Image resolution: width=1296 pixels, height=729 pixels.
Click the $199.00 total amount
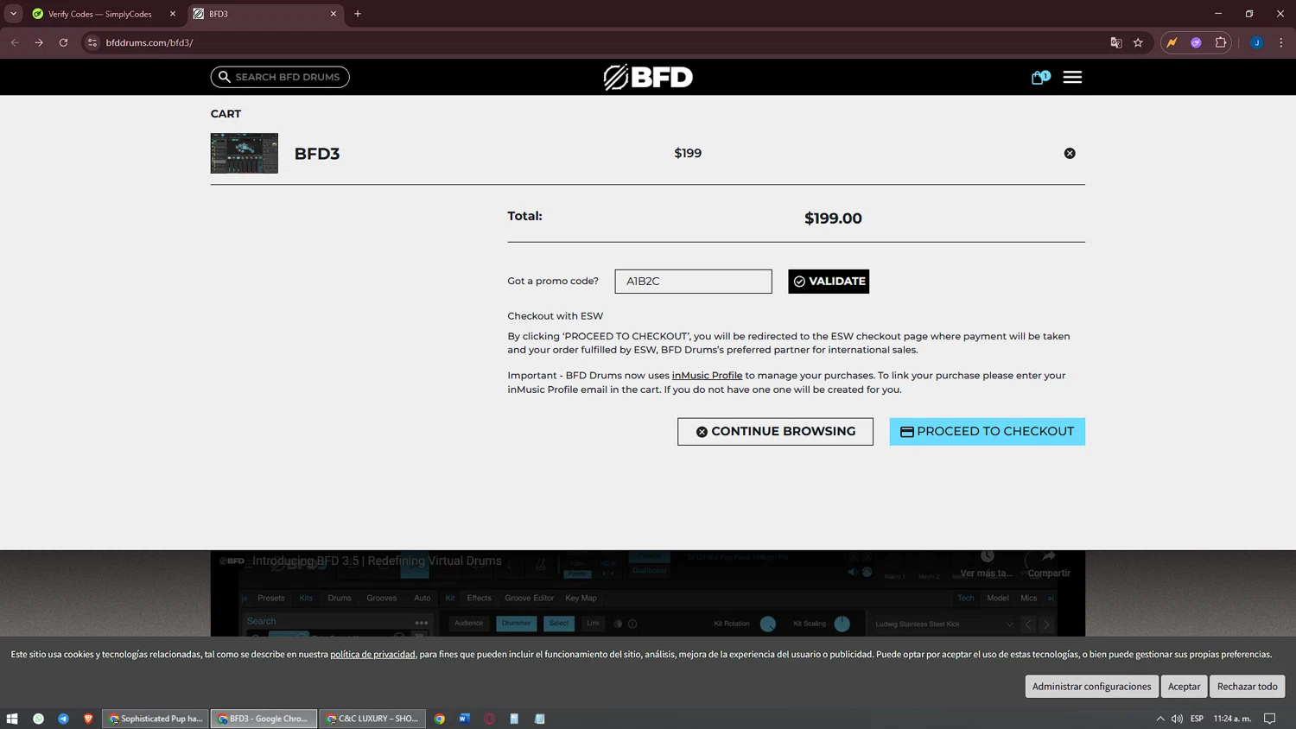(833, 219)
